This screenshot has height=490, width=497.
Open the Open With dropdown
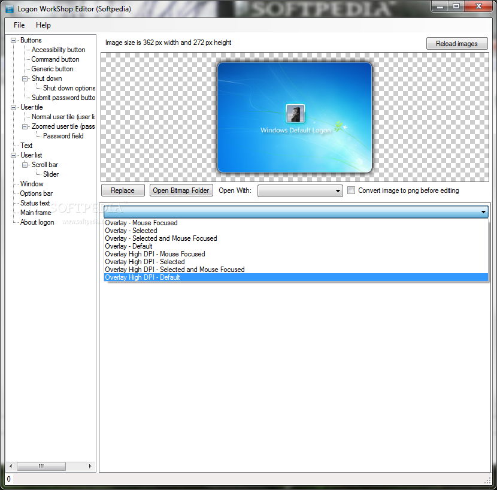[300, 191]
